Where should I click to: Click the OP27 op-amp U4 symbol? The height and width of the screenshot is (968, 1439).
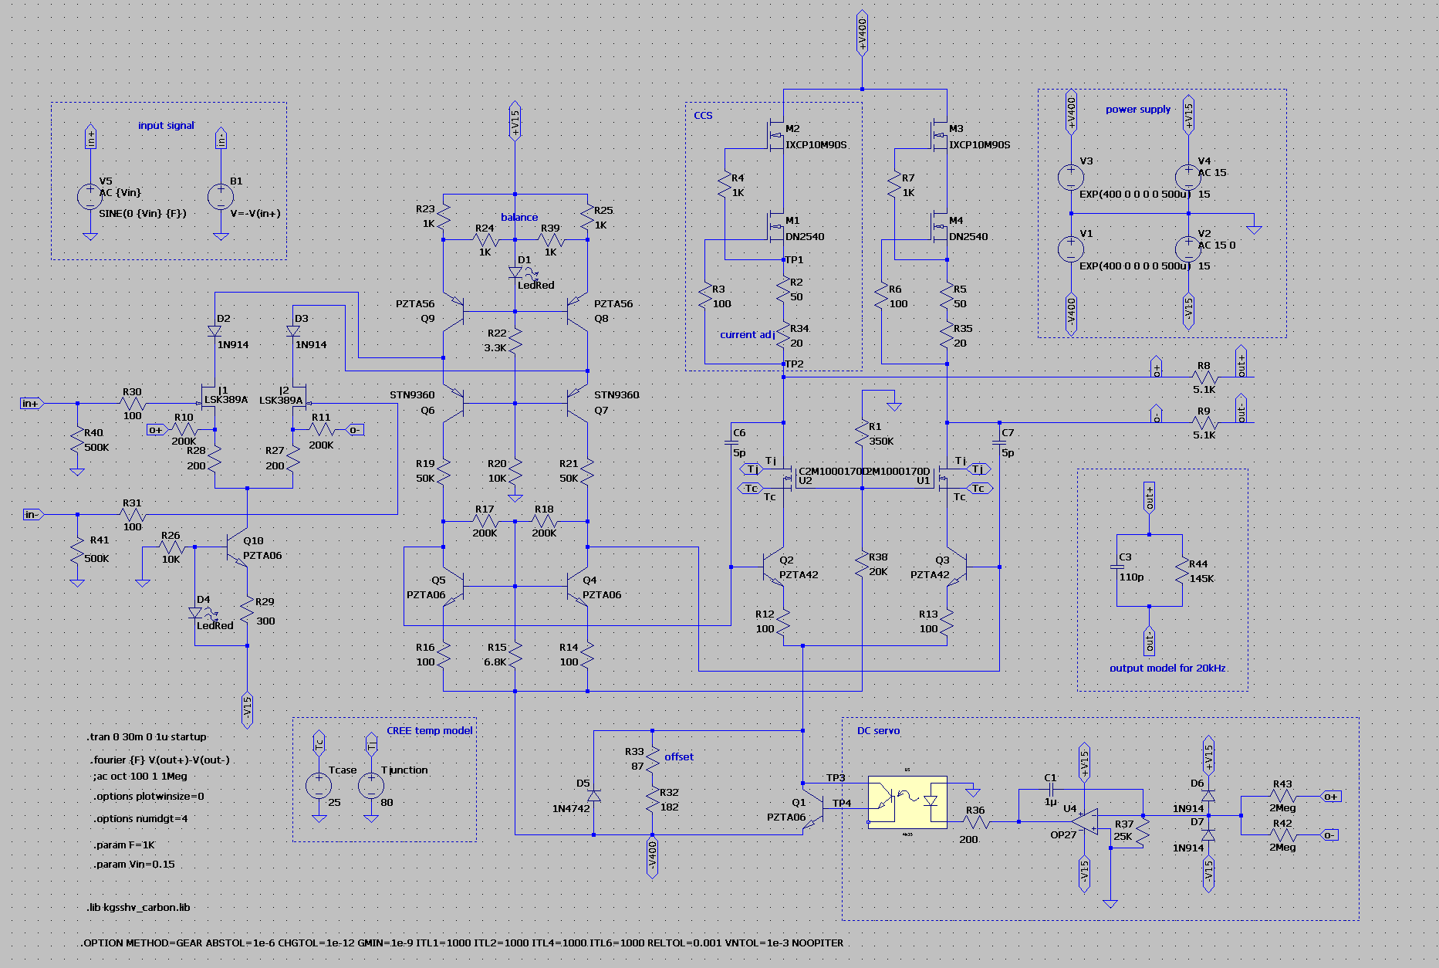(x=1084, y=822)
